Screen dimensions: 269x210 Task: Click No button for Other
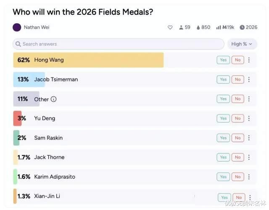coord(237,99)
